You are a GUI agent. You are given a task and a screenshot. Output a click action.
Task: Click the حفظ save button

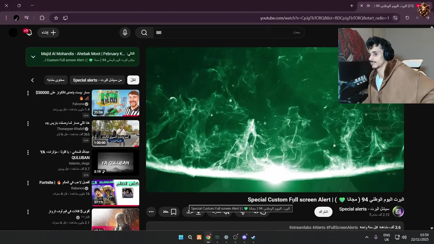169,212
